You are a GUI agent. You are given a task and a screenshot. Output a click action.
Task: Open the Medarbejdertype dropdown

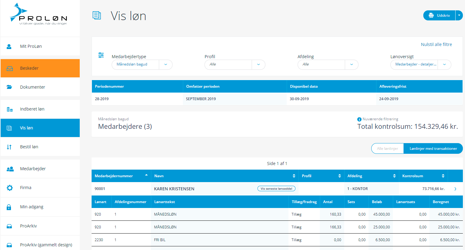(166, 65)
